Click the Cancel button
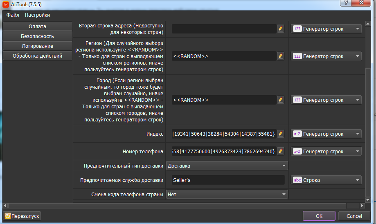Screen dimensions: 376x224 pos(354,216)
